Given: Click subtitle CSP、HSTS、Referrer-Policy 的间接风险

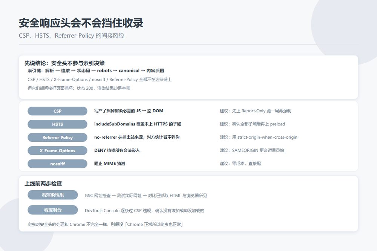Looking at the screenshot, I should click(71, 35).
